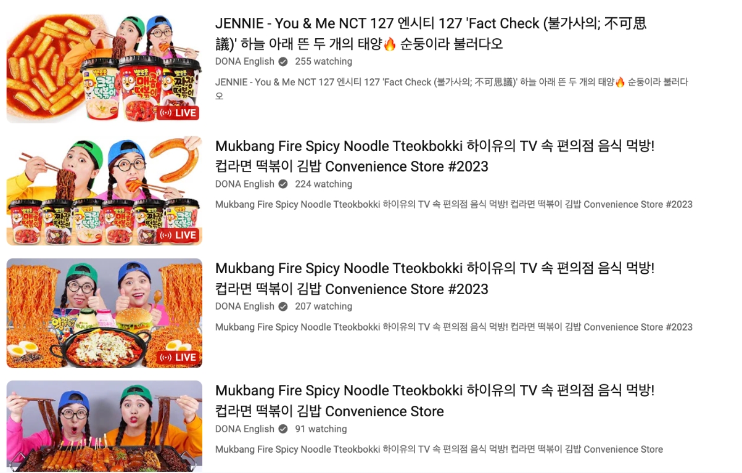Viewport: 742px width, 473px height.
Task: Click the description text under the JENNIE video
Action: [451, 89]
